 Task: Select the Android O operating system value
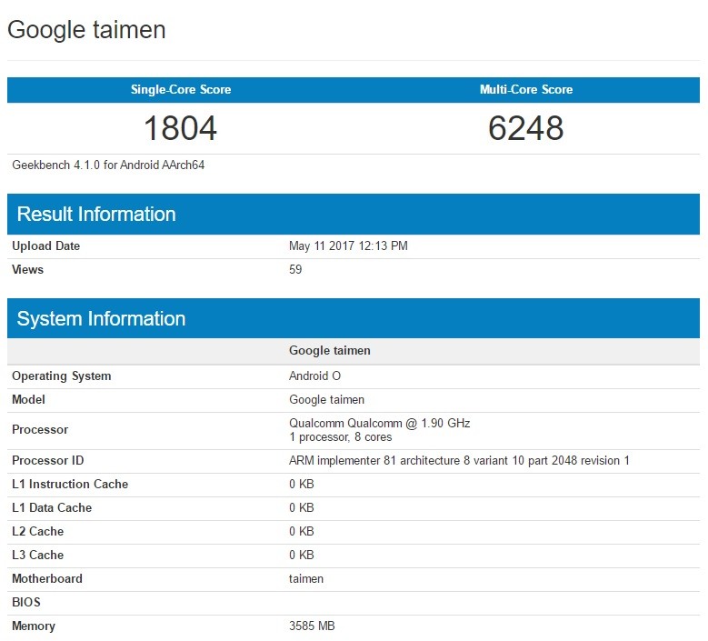coord(314,376)
